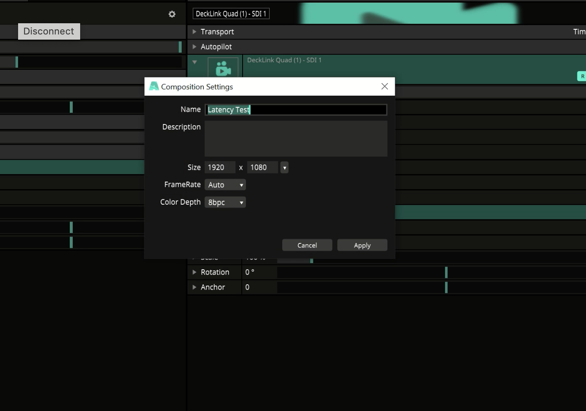Click the green R badge
Viewport: 586px width, 411px height.
(582, 76)
